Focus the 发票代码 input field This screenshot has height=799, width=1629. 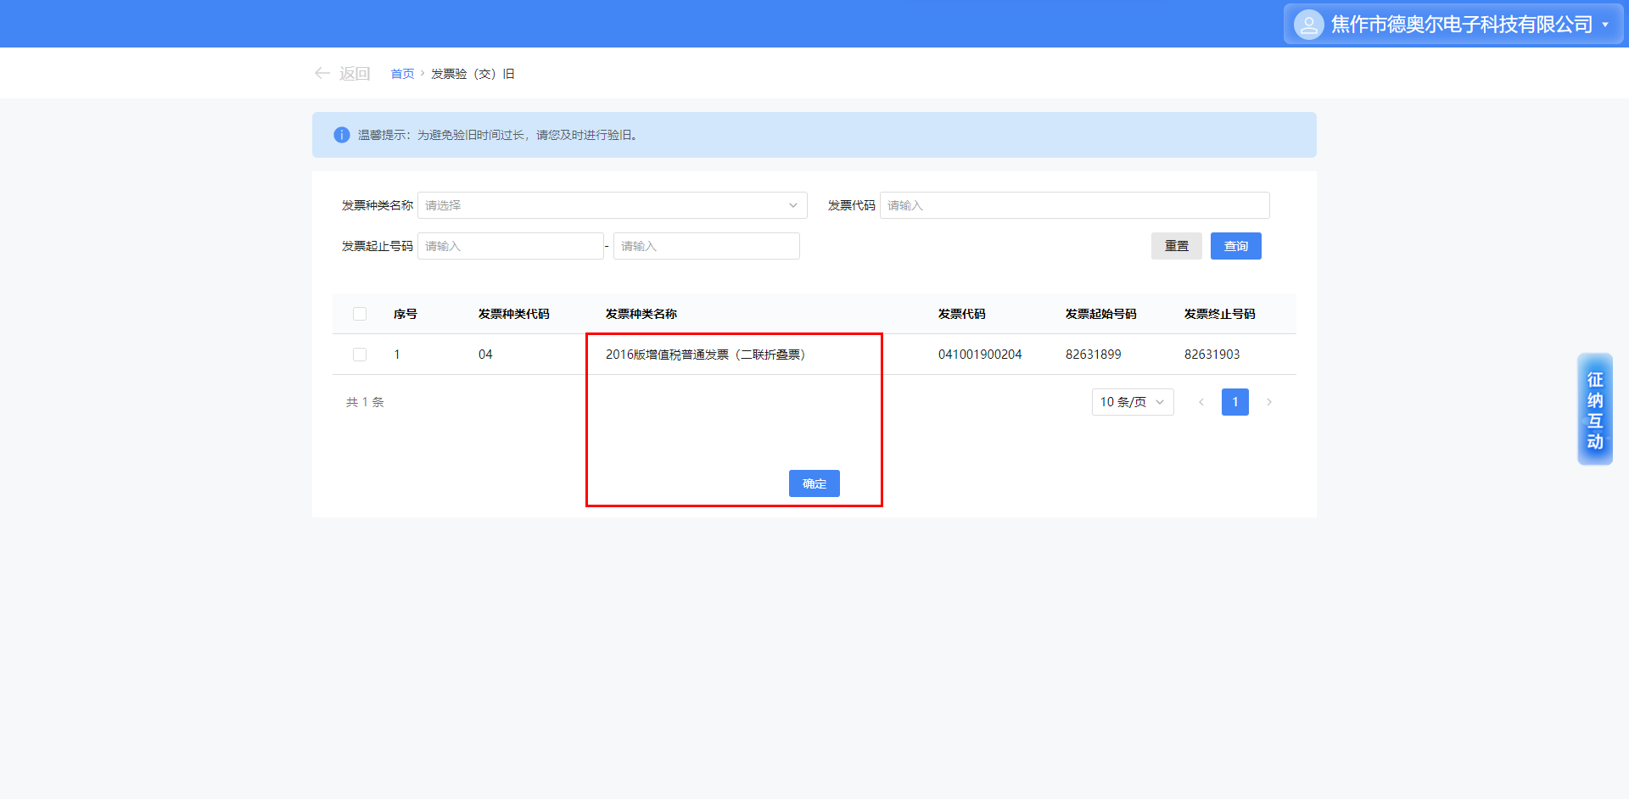1074,205
